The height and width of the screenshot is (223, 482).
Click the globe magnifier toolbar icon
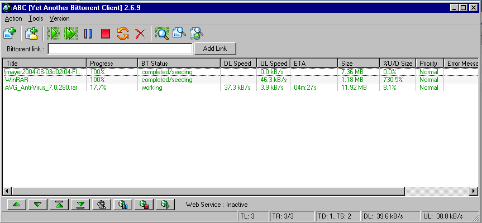[x=197, y=33]
